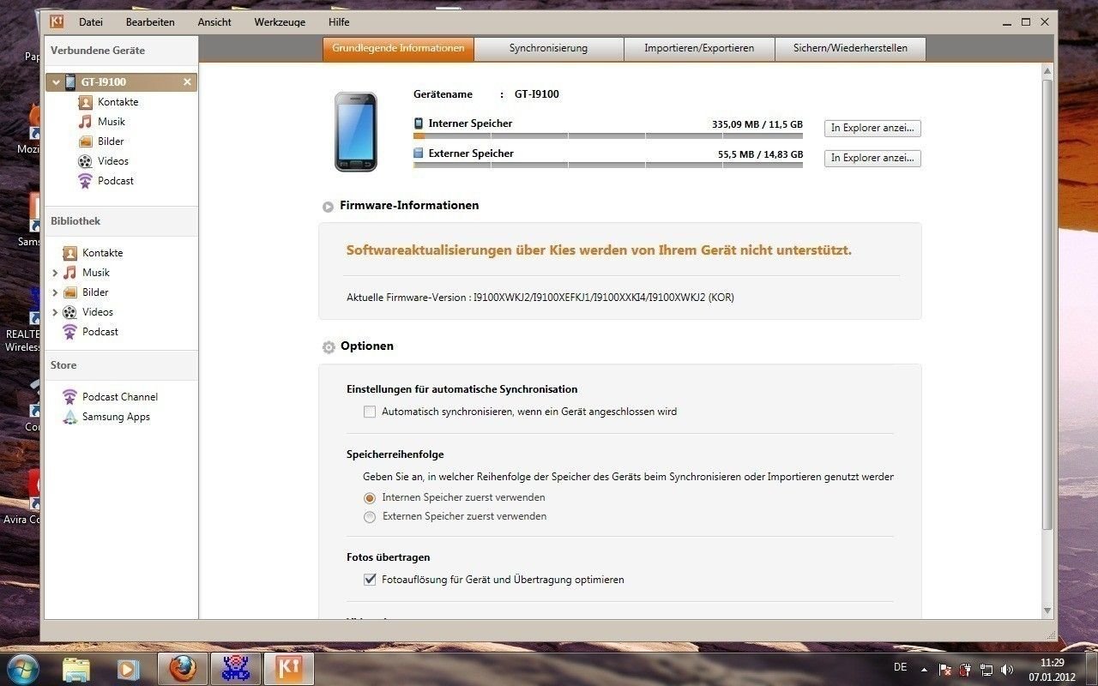The image size is (1098, 686).
Task: Show Interner Speicher in Explorer
Action: (872, 128)
